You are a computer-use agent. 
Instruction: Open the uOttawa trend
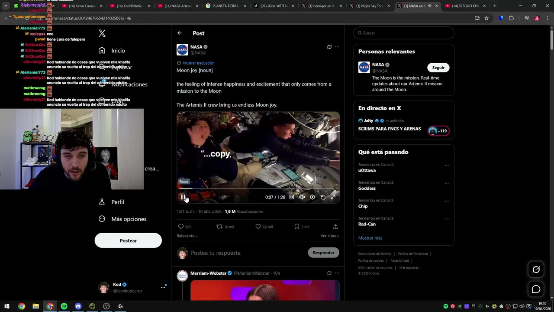367,170
